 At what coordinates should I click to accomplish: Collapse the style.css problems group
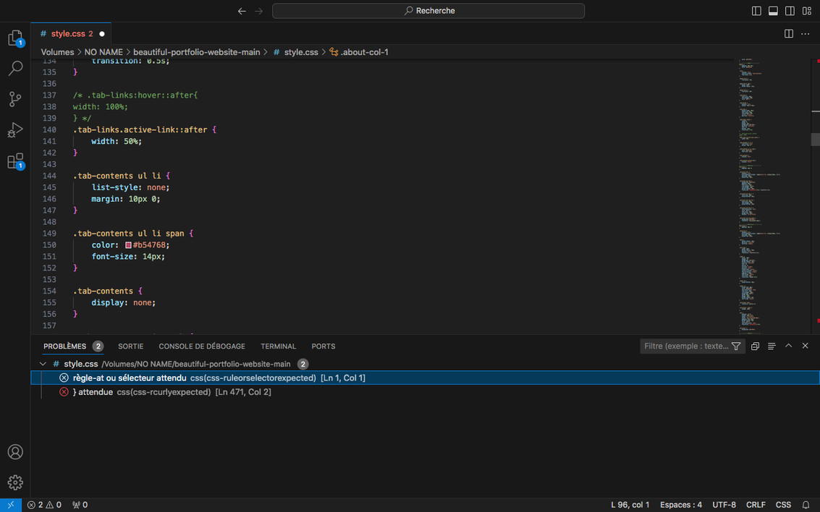pos(43,364)
